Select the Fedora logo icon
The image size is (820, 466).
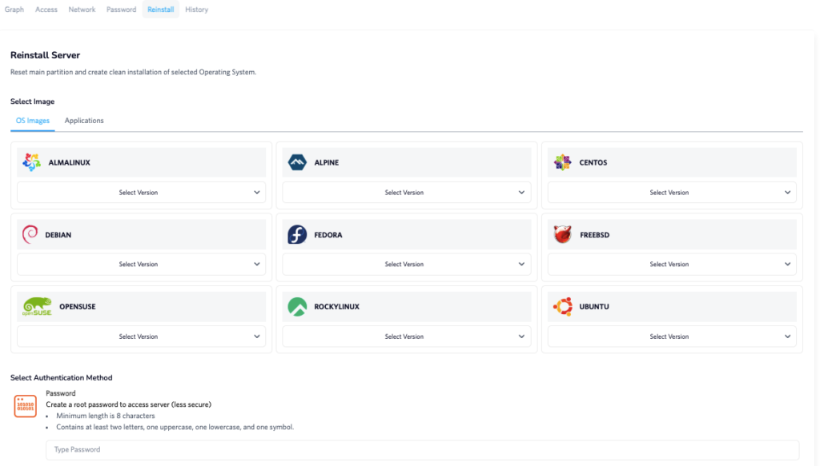tap(298, 233)
